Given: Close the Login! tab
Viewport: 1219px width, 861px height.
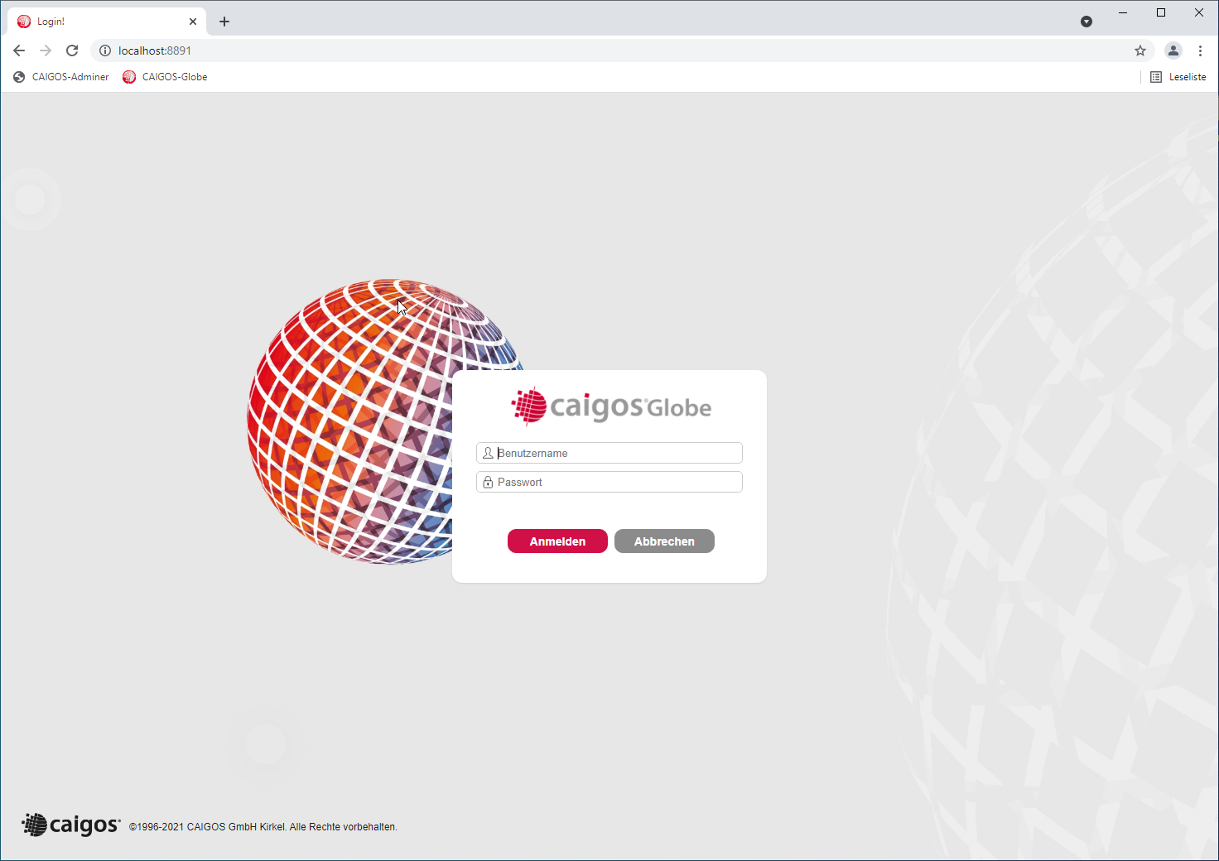Looking at the screenshot, I should click(193, 22).
